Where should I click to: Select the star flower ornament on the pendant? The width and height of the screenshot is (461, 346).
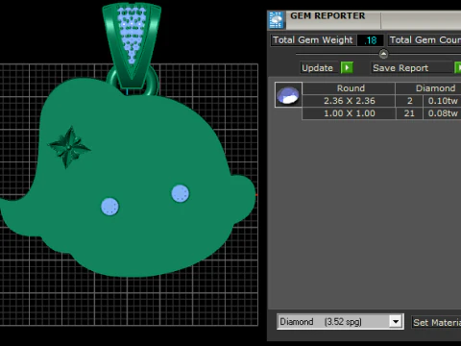[69, 147]
